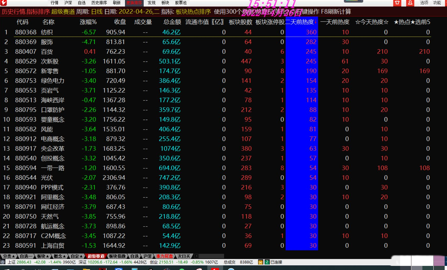Click the Windows Start button
Screen dimensions: 447x270
pyautogui.click(x=6, y=269)
